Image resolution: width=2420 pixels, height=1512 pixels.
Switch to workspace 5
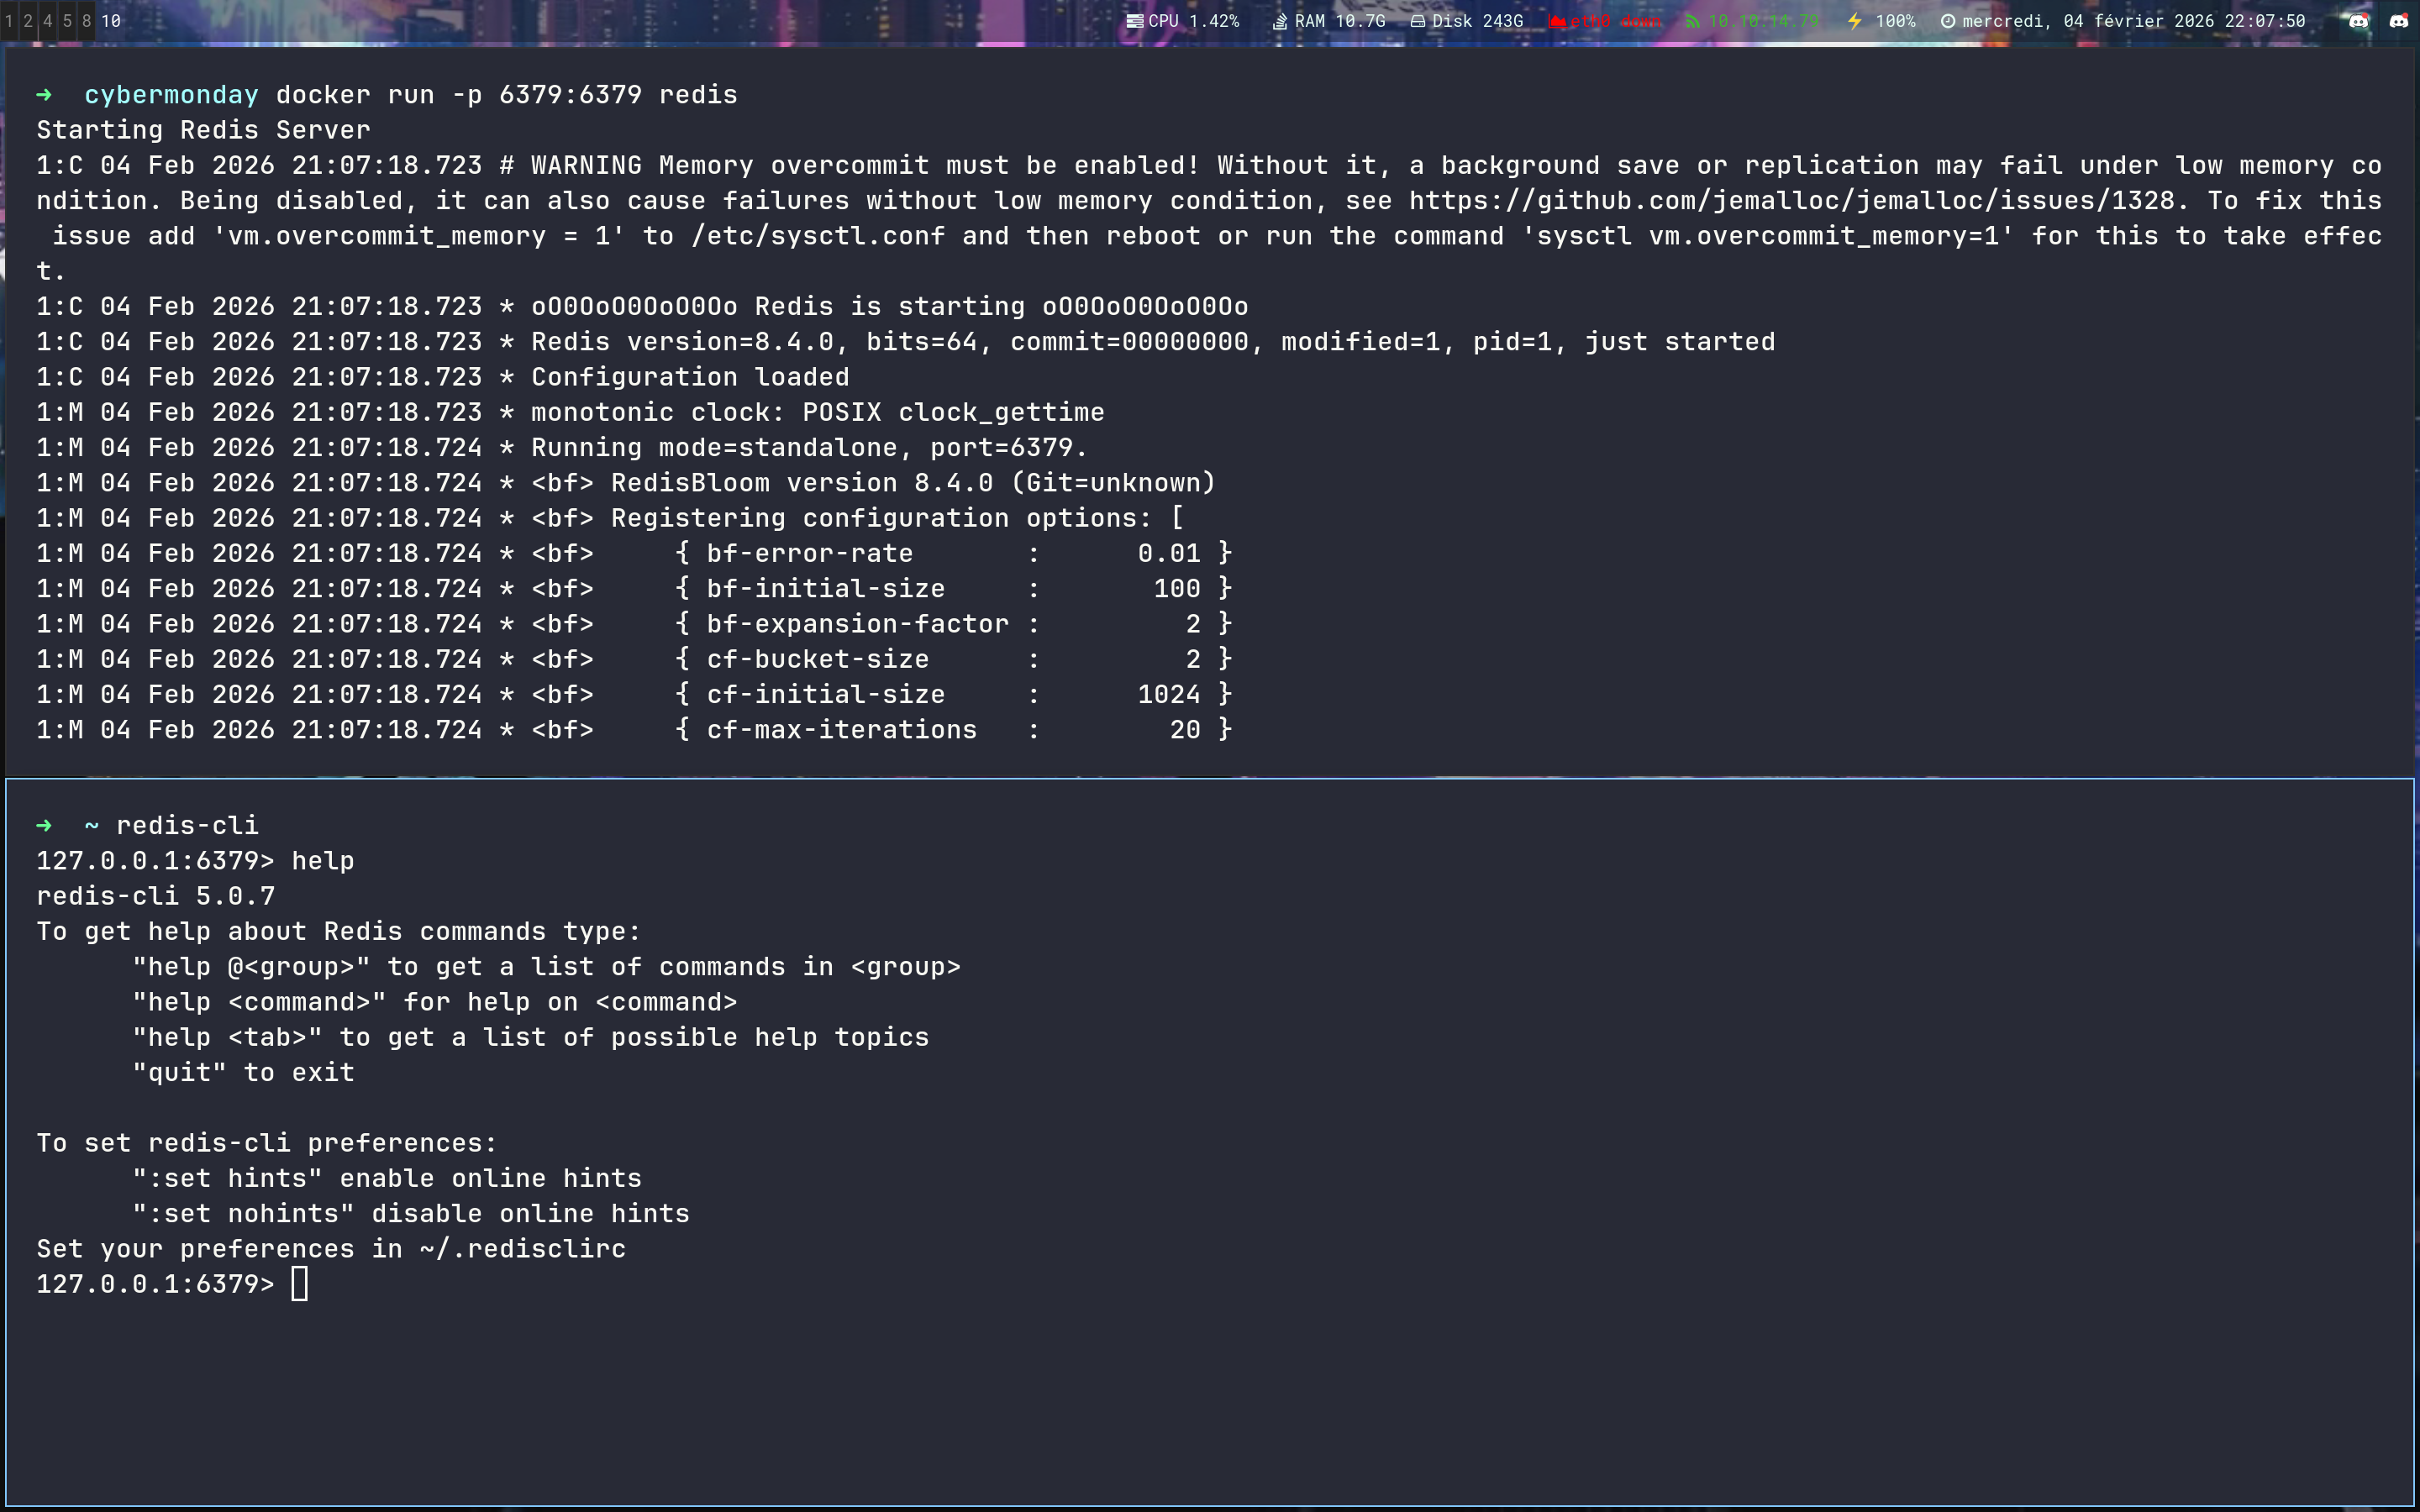[67, 21]
